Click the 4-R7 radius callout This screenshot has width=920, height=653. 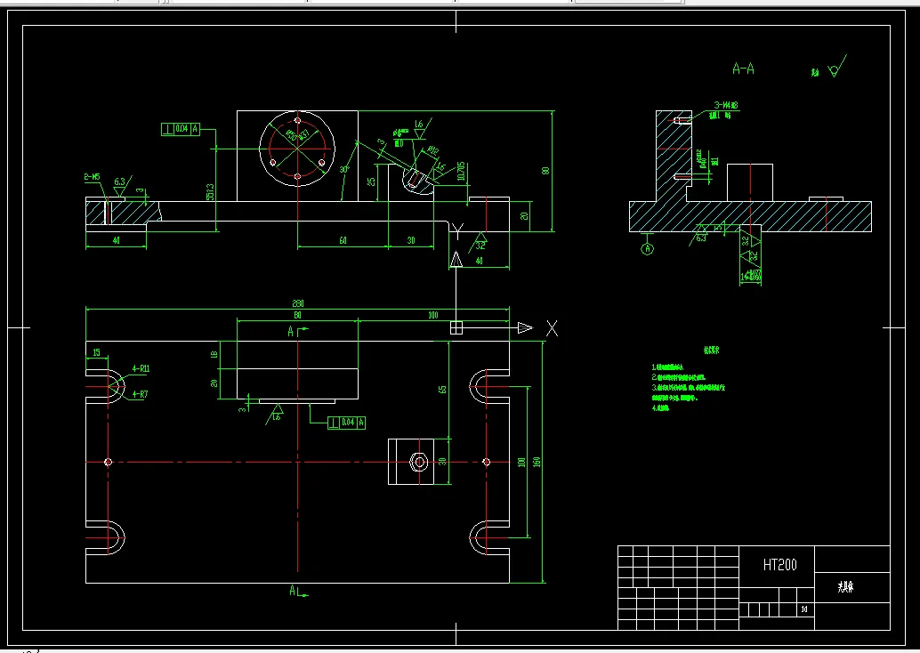(x=140, y=394)
